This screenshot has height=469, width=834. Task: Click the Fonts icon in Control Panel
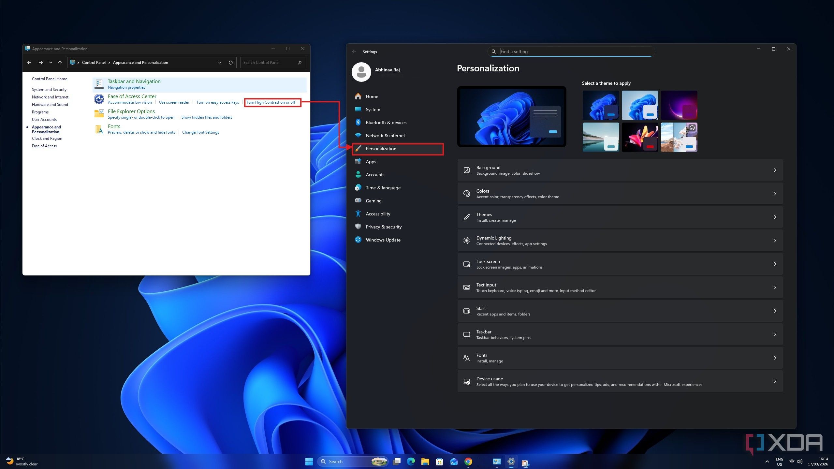[99, 129]
